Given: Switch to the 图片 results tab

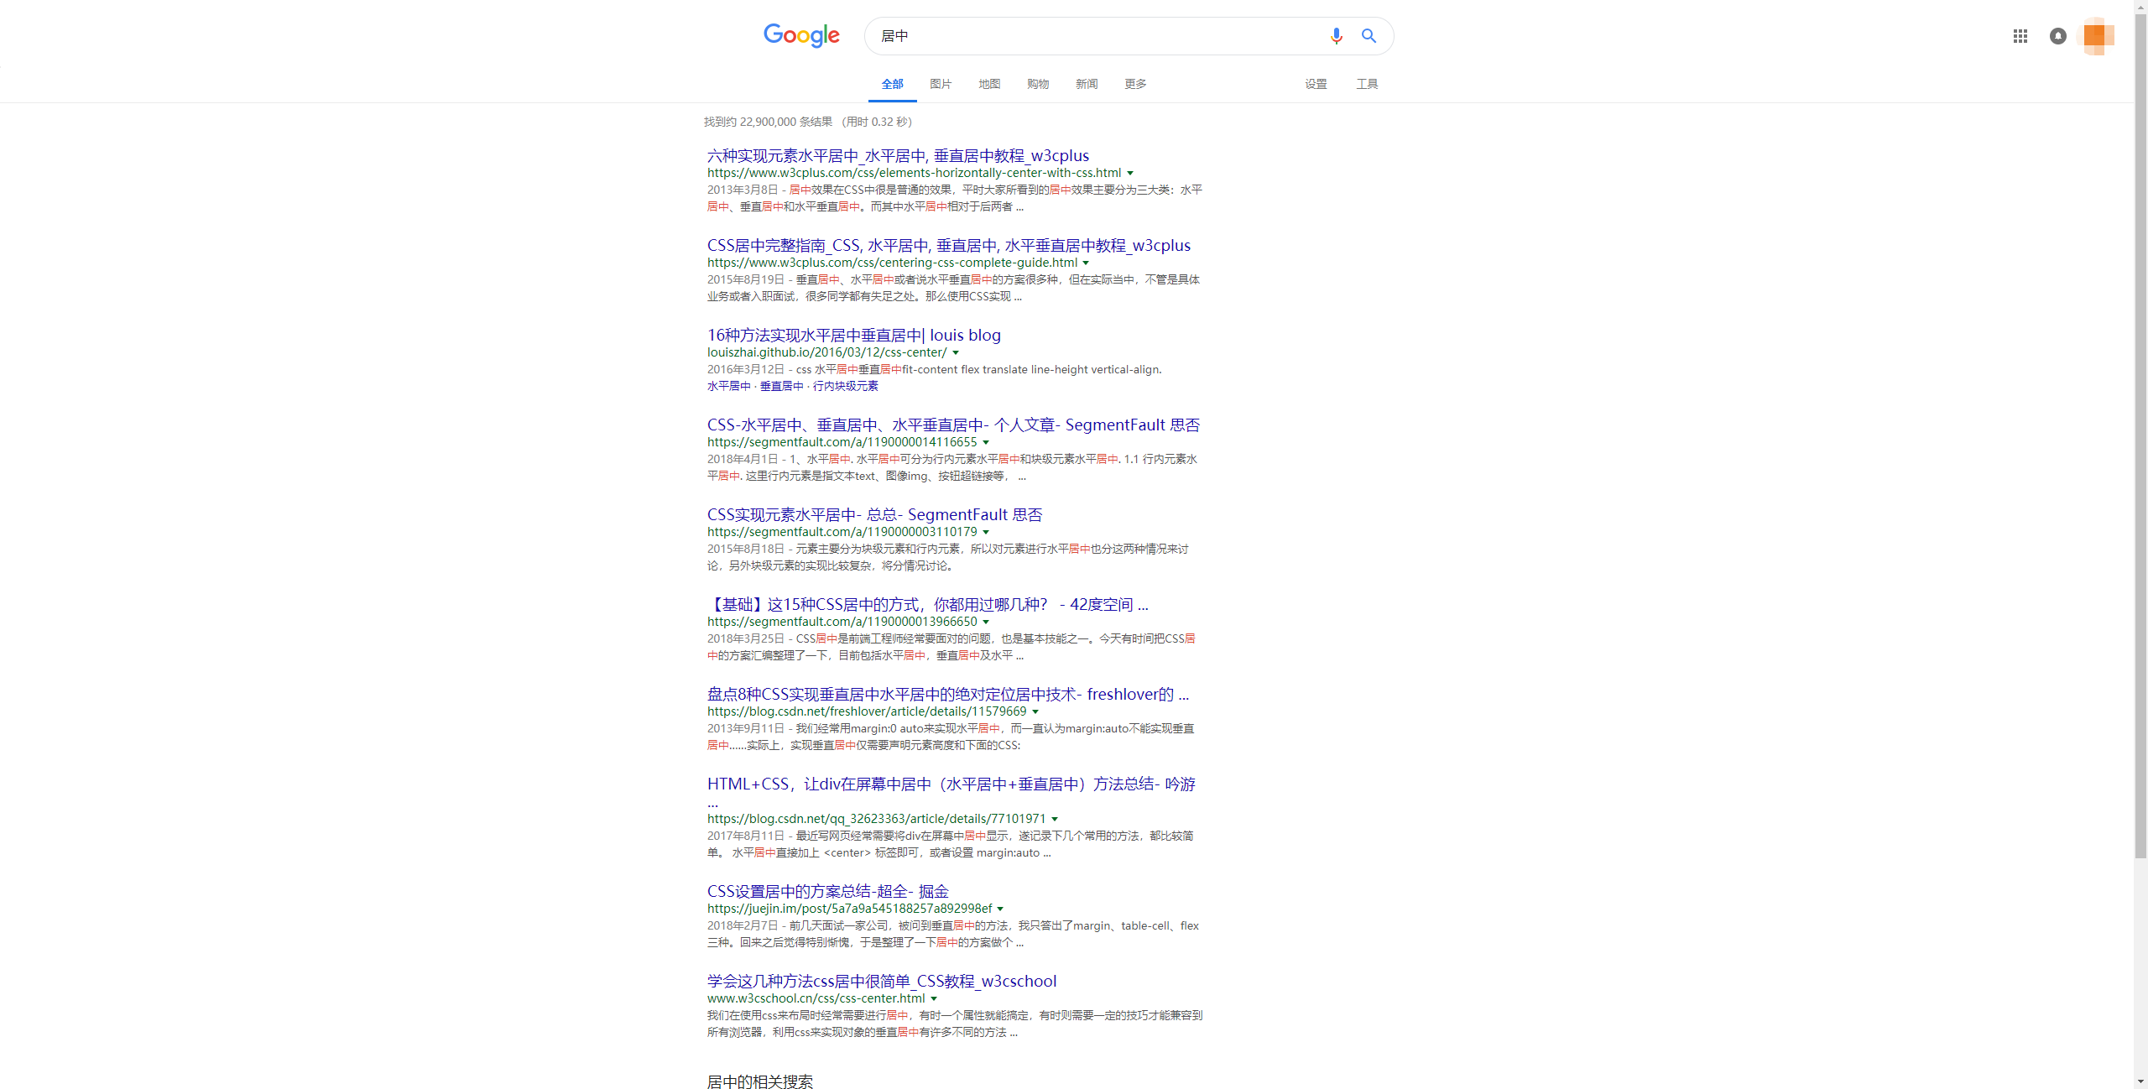Looking at the screenshot, I should (940, 84).
